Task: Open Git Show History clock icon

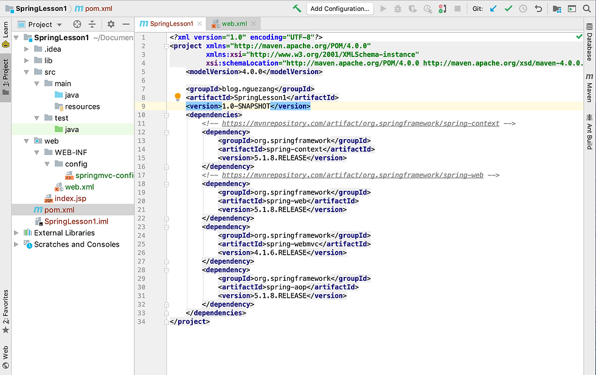Action: [523, 9]
